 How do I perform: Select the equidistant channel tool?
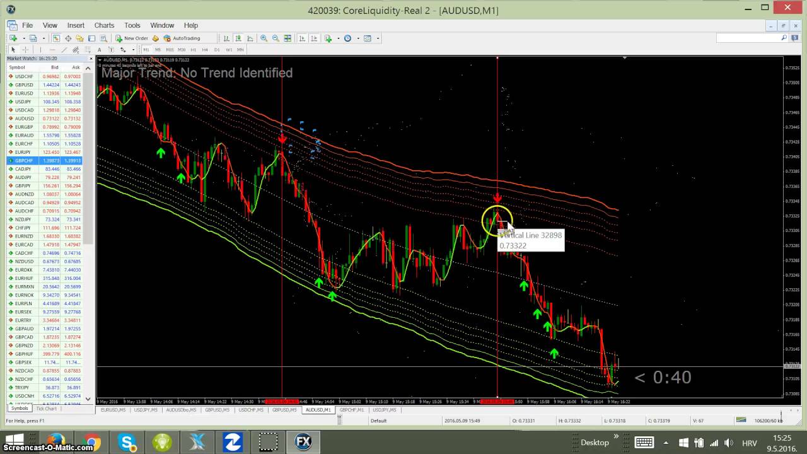click(x=76, y=50)
